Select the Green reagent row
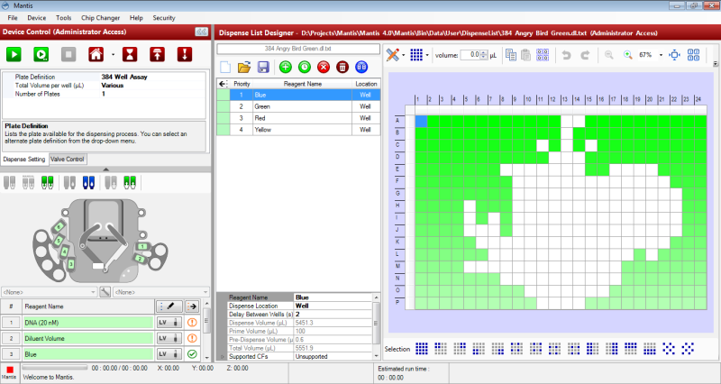This screenshot has width=721, height=384. (298, 106)
